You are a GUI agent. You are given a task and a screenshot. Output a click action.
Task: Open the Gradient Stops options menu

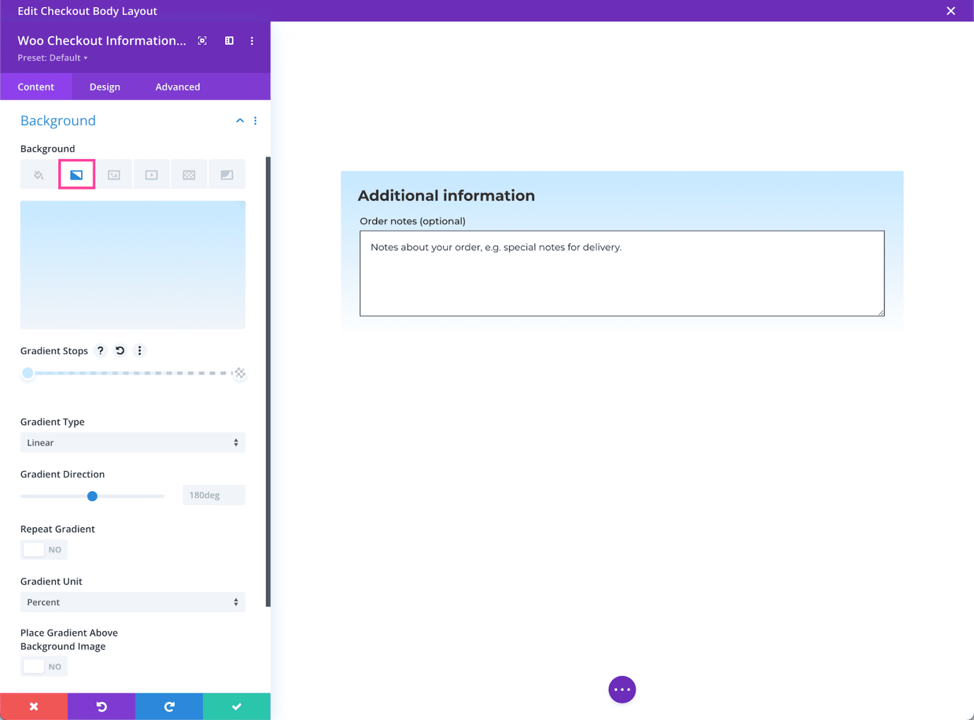tap(140, 350)
